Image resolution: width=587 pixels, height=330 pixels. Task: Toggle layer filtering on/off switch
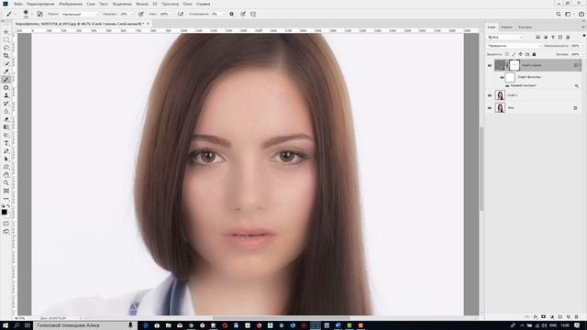click(x=584, y=36)
